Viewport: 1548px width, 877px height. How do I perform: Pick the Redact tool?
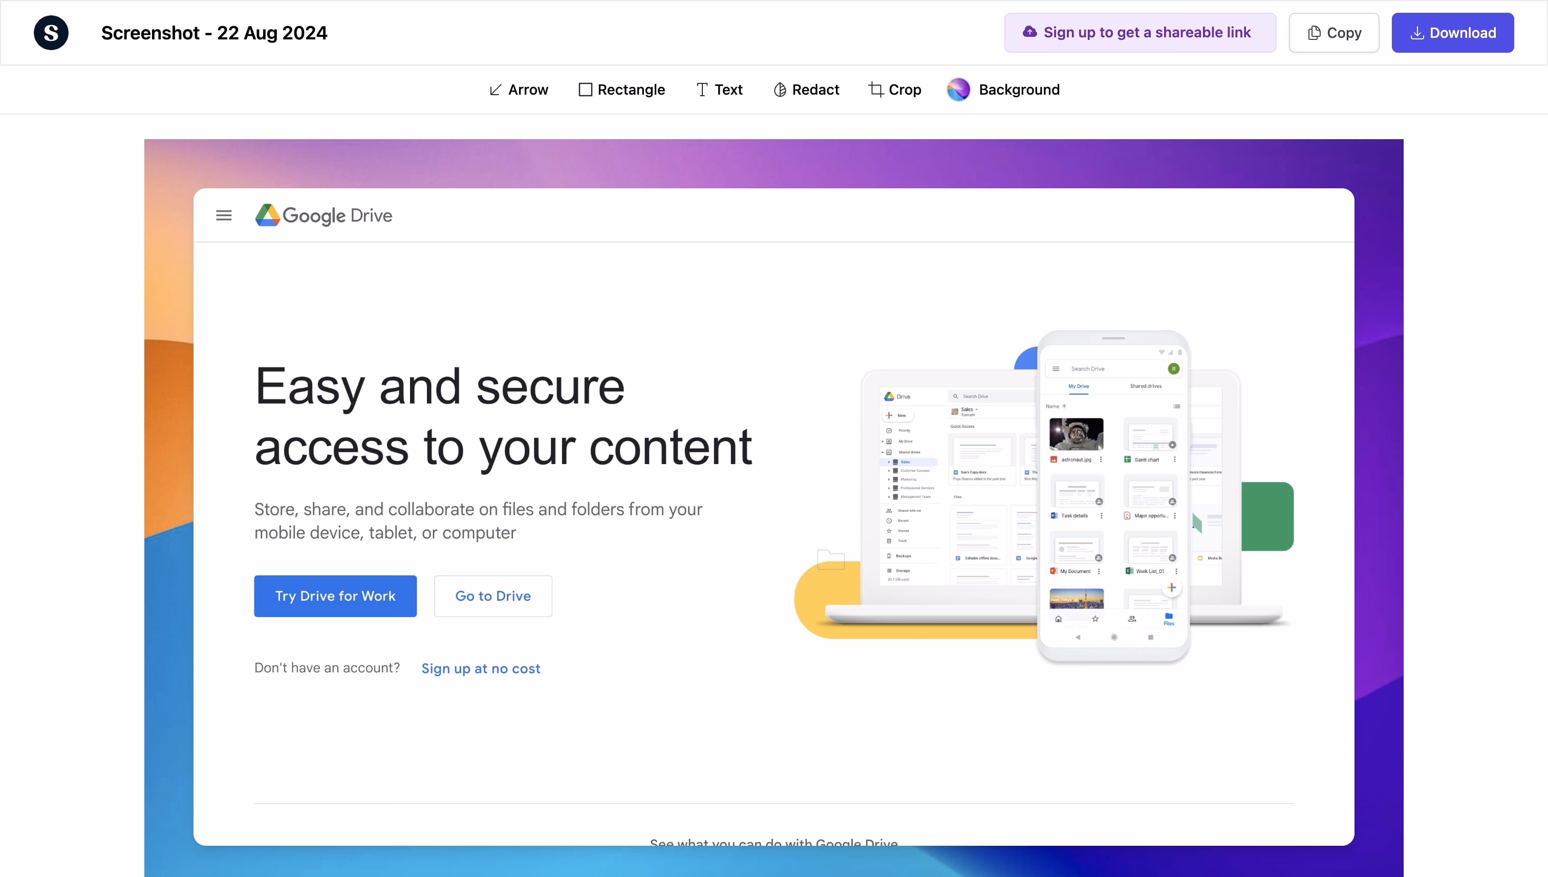click(806, 90)
